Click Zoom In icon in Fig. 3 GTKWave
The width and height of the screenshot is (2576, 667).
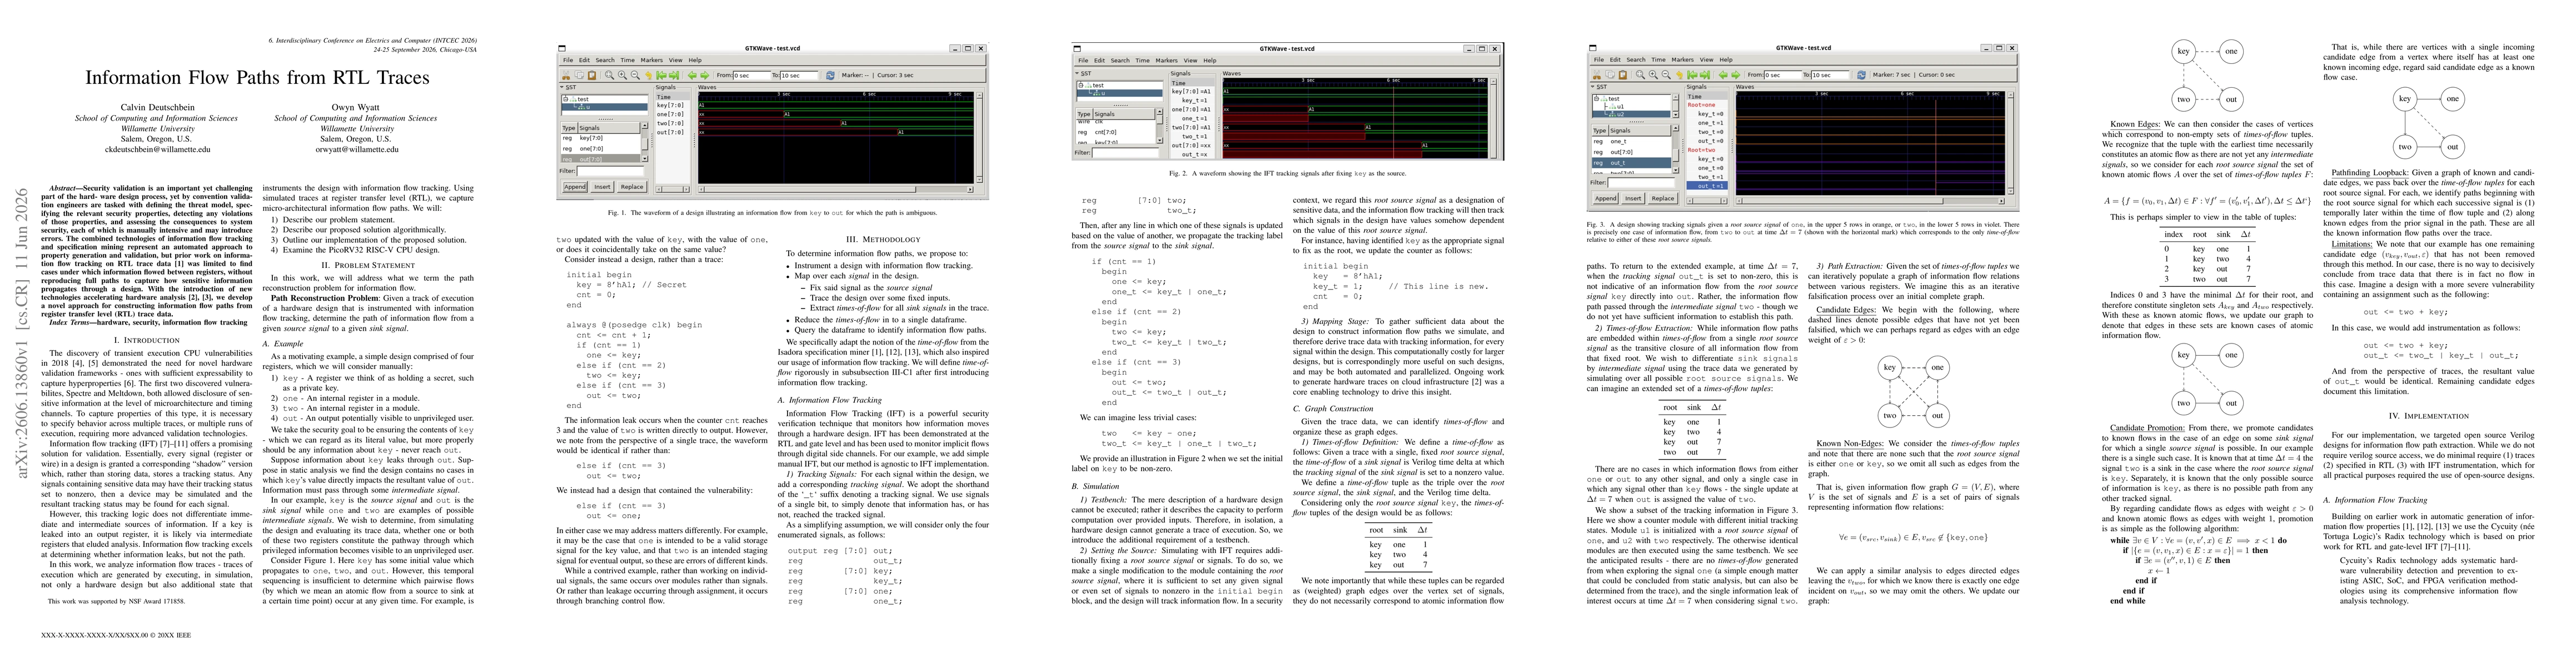tap(1654, 75)
